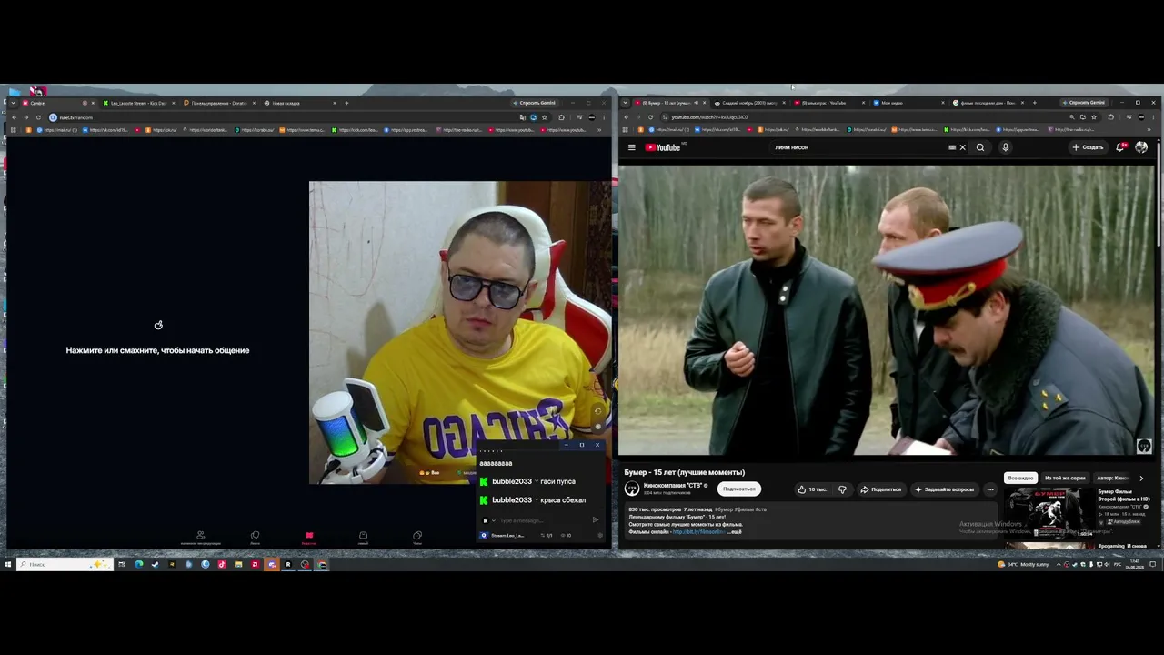Focus the YouTube search field
Image resolution: width=1164 pixels, height=655 pixels.
pos(858,147)
